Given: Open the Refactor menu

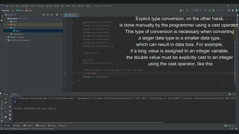Looking at the screenshot, I should (49, 6).
